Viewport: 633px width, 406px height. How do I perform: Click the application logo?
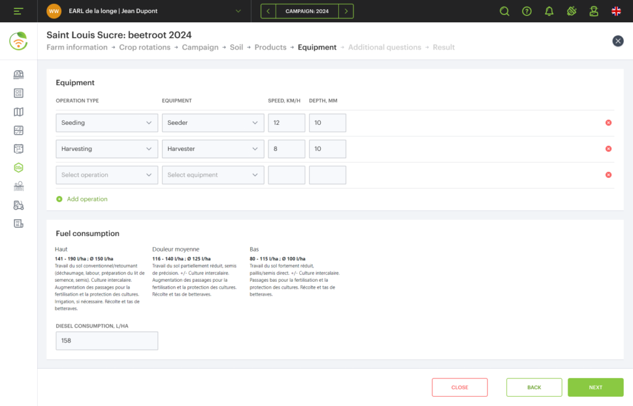pyautogui.click(x=19, y=41)
